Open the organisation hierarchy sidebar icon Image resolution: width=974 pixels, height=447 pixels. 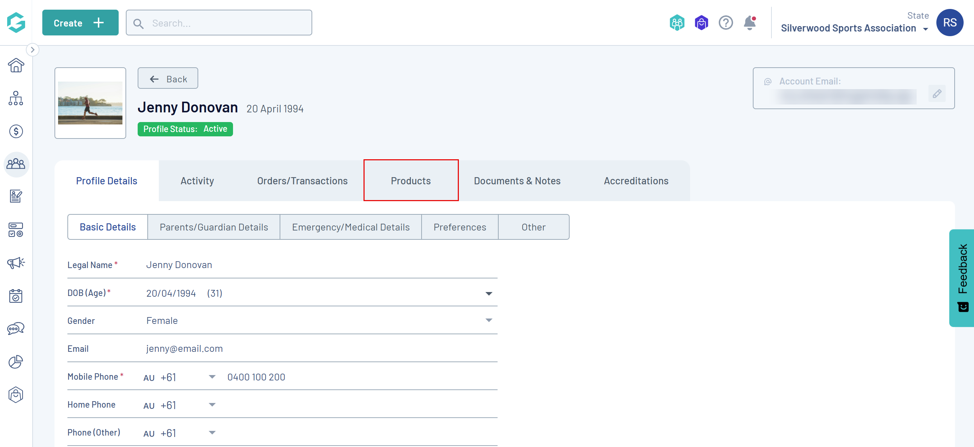[x=16, y=98]
